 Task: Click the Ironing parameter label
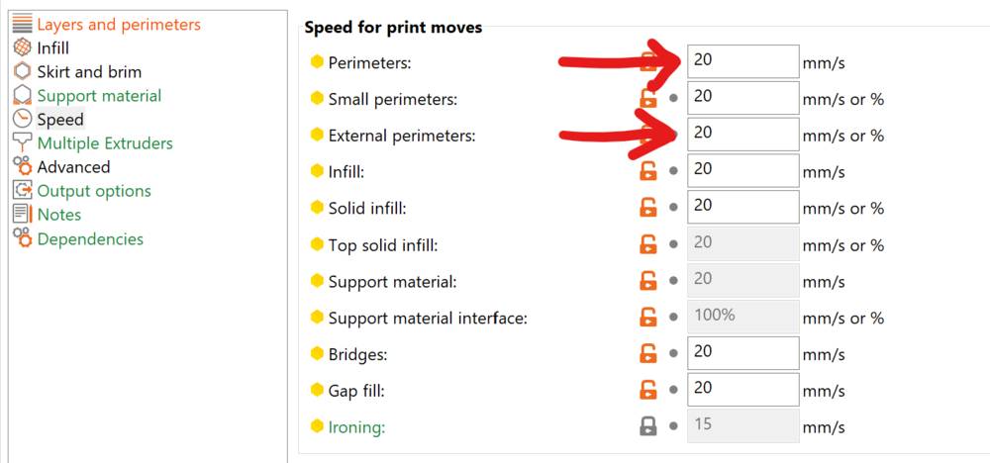pyautogui.click(x=356, y=427)
